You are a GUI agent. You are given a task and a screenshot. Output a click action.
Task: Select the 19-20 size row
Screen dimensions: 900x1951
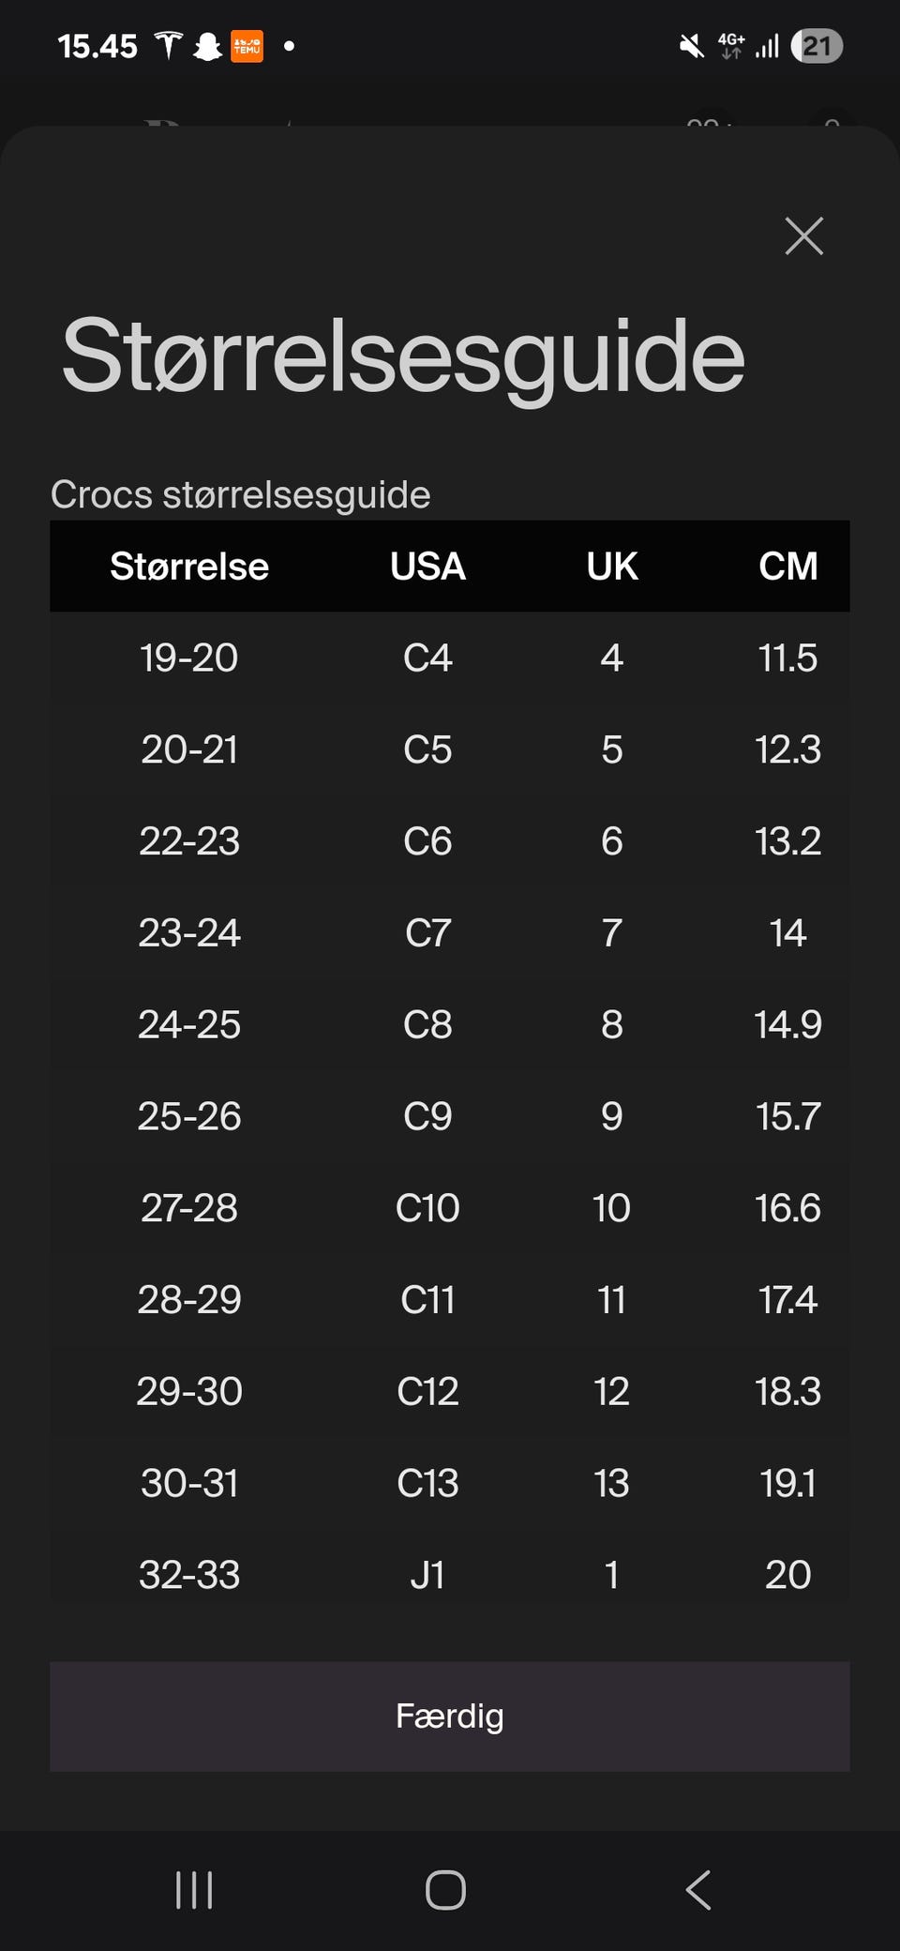(x=189, y=658)
